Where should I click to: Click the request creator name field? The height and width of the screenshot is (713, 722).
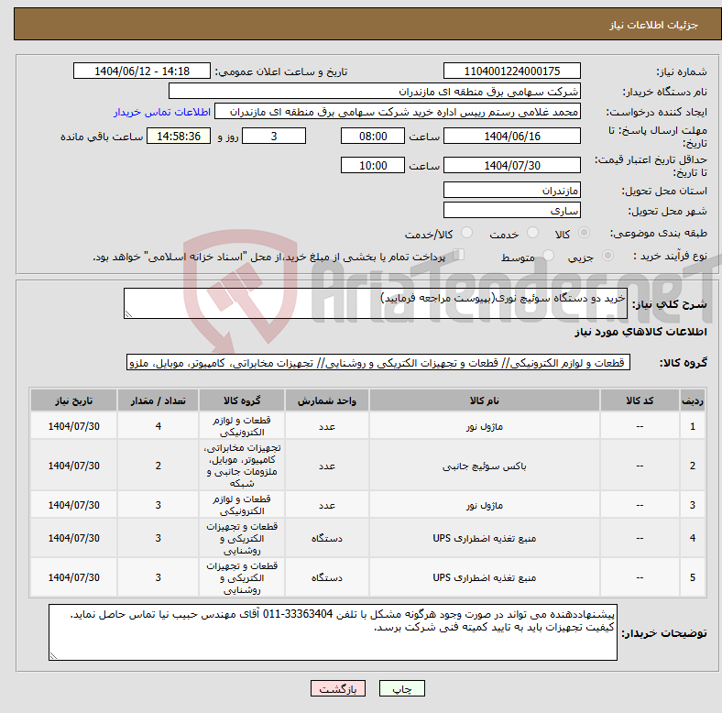point(398,112)
